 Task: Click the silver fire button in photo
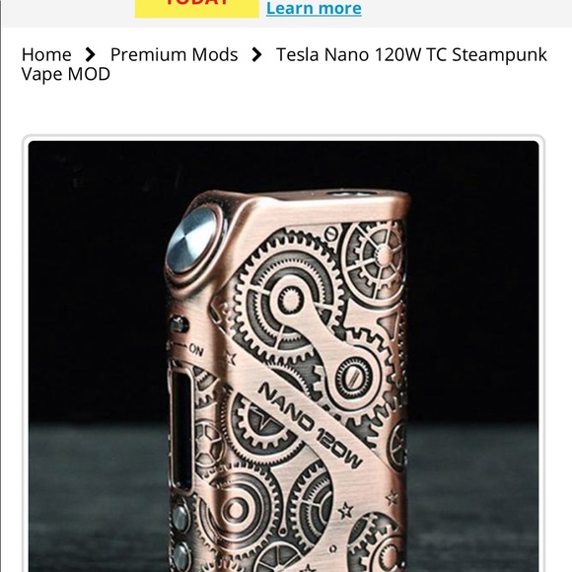(192, 239)
